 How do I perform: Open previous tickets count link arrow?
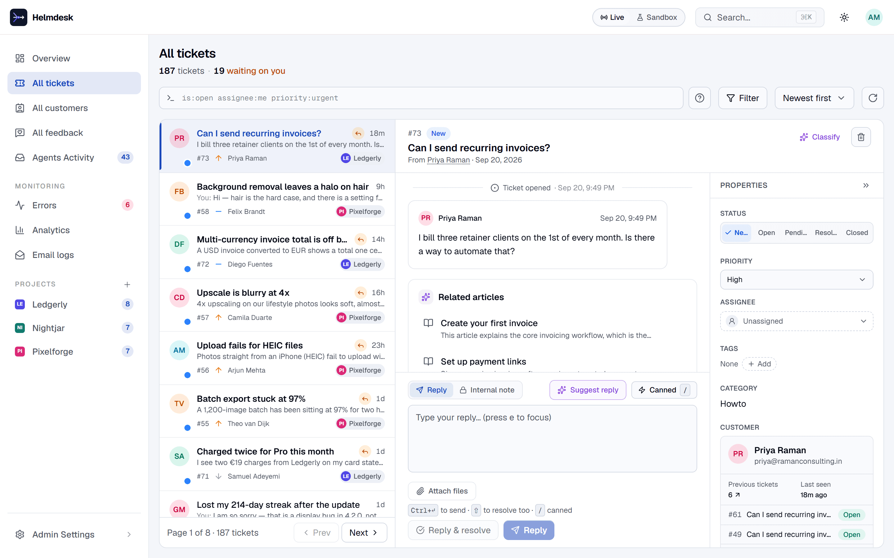(734, 495)
